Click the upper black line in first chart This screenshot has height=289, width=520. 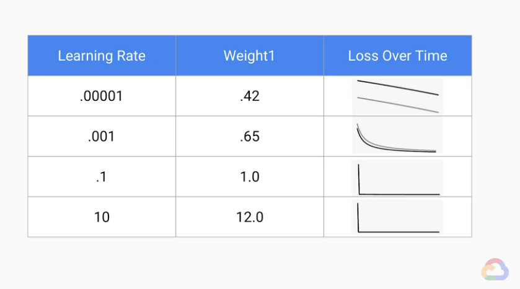tap(397, 88)
